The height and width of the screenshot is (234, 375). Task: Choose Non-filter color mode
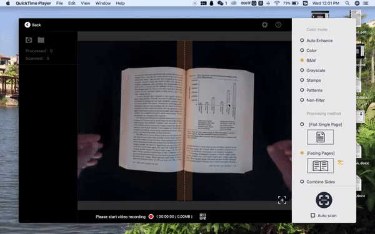tap(312, 100)
